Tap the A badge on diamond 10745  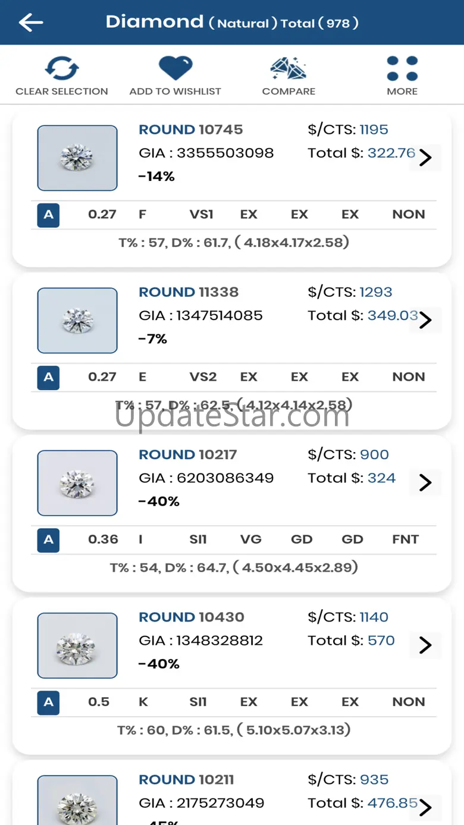coord(48,215)
